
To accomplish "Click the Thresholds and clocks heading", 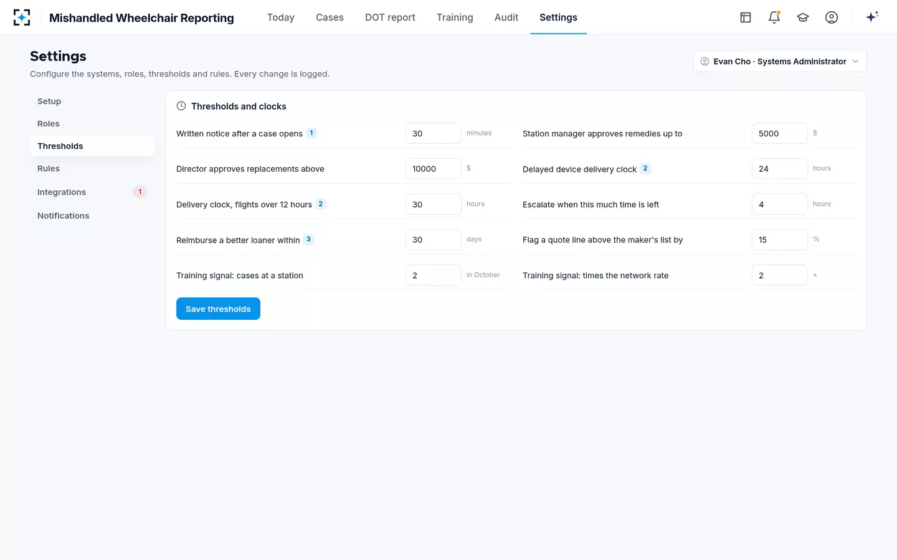I will pos(239,106).
